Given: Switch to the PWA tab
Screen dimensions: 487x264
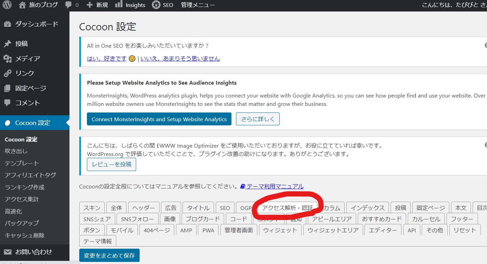Looking at the screenshot, I should (x=208, y=230).
